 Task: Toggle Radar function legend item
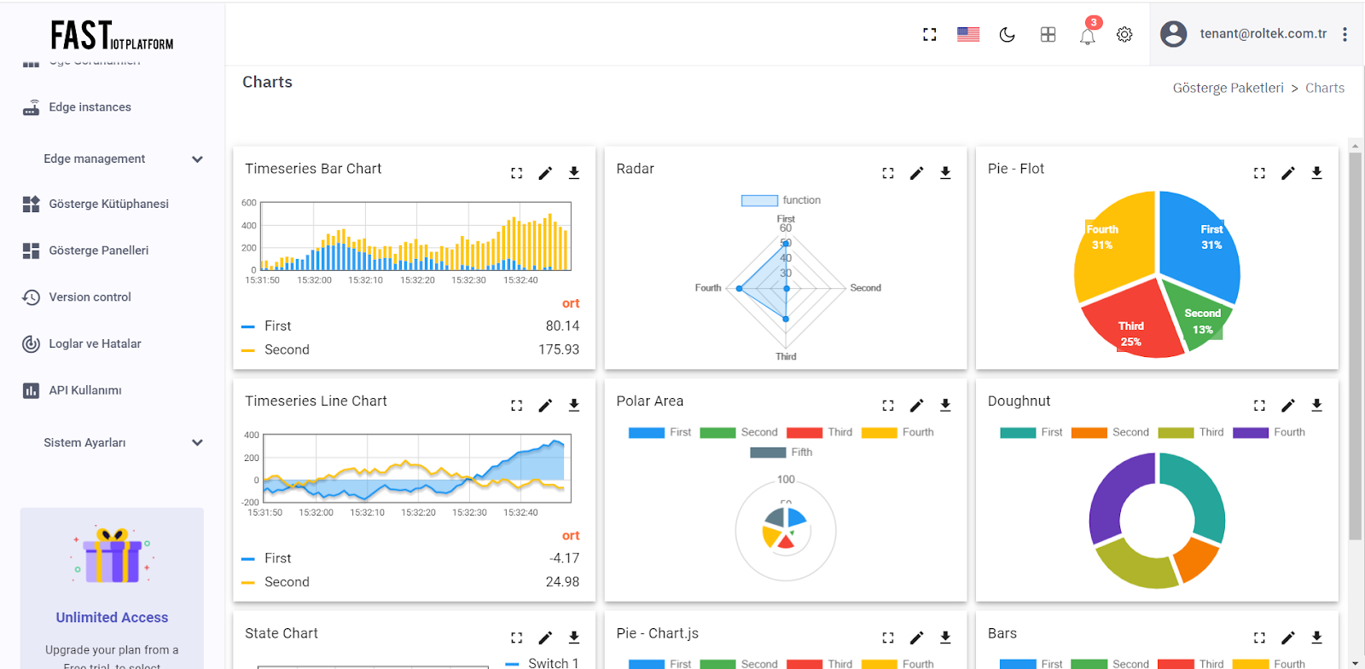tap(781, 200)
